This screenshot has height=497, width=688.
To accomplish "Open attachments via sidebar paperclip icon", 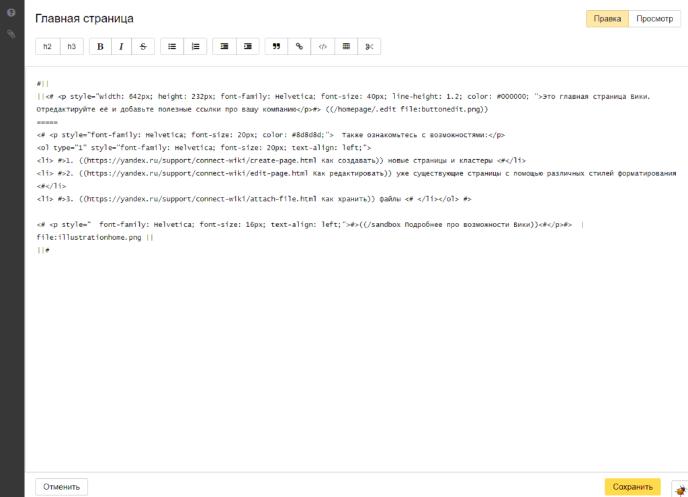I will (x=11, y=34).
